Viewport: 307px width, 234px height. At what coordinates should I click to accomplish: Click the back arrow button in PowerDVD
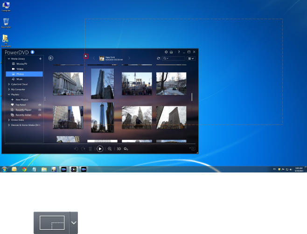click(x=51, y=58)
